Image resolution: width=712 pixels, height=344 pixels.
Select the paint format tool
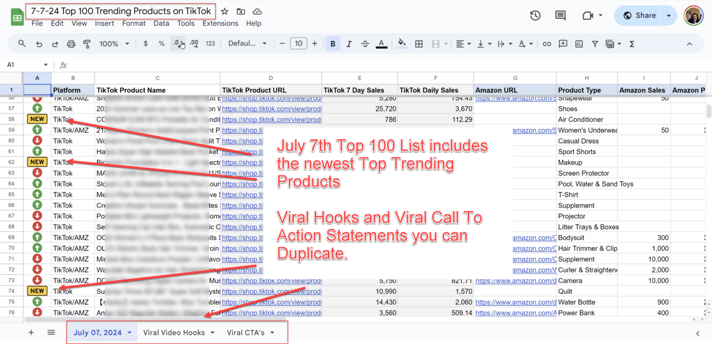[x=87, y=44]
